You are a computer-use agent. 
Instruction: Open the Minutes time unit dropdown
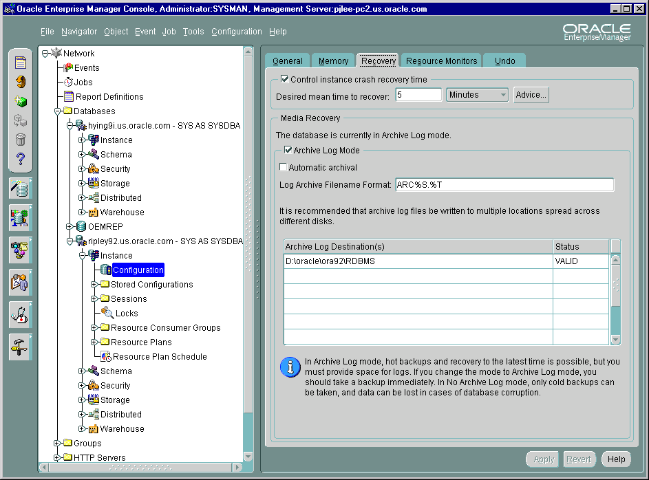[x=477, y=95]
